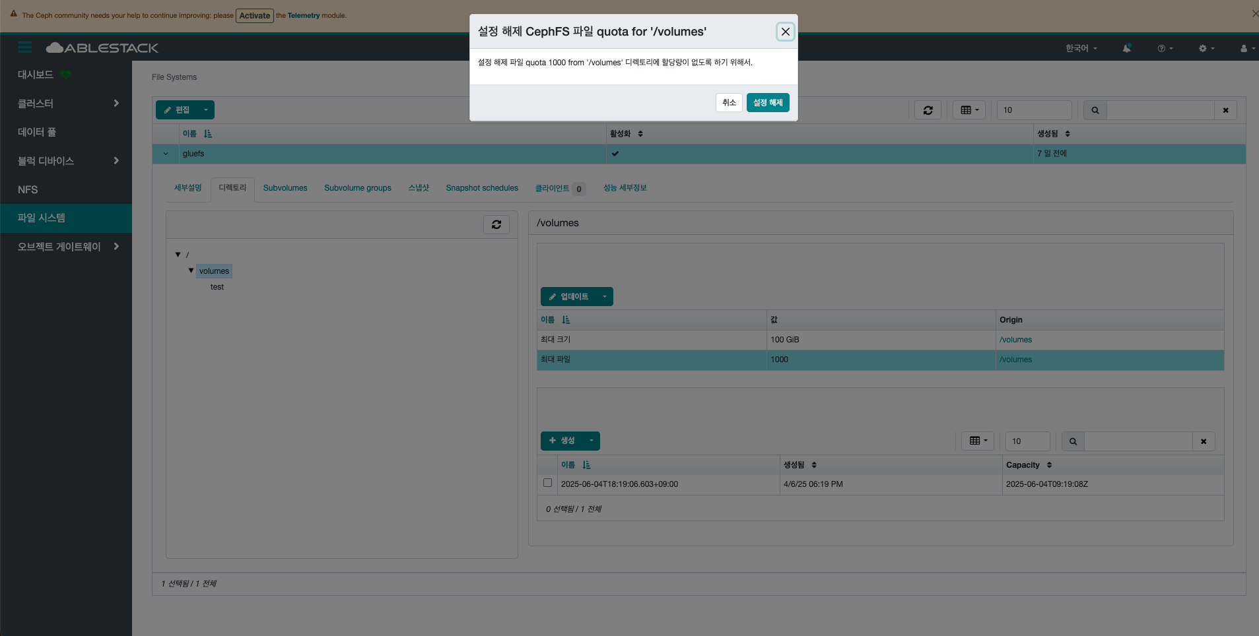Refresh the file systems table

pos(928,110)
